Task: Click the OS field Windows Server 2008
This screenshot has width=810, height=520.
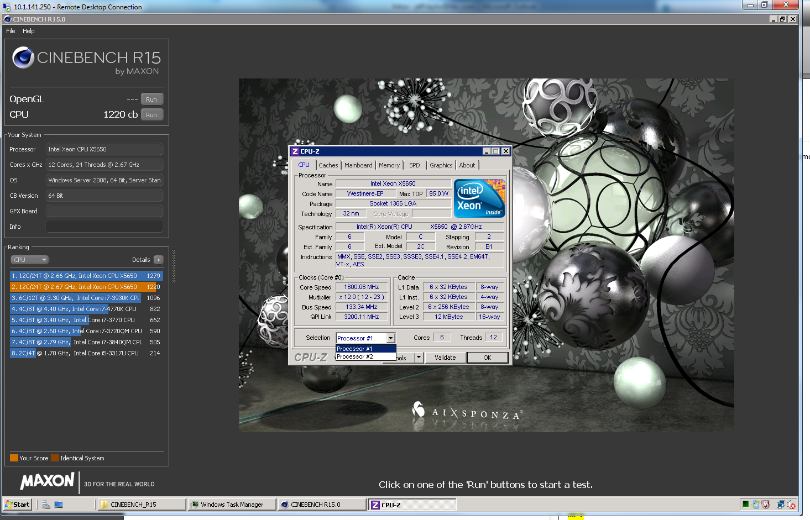Action: [x=104, y=180]
